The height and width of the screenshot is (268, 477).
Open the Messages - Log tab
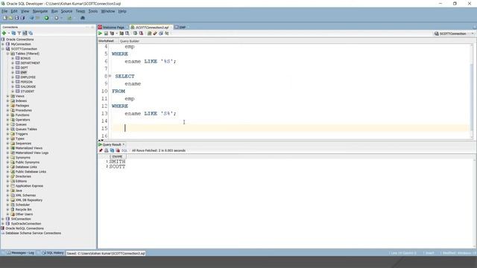20,253
